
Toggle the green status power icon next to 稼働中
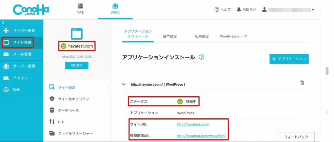point(180,101)
